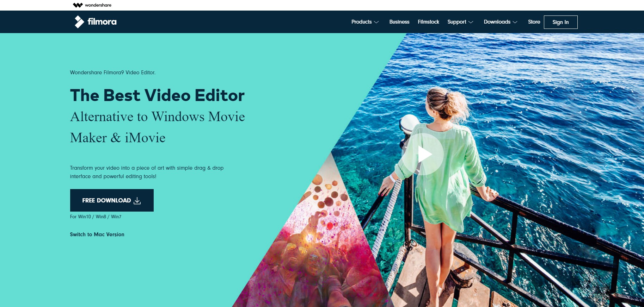Open the Support menu

click(457, 22)
